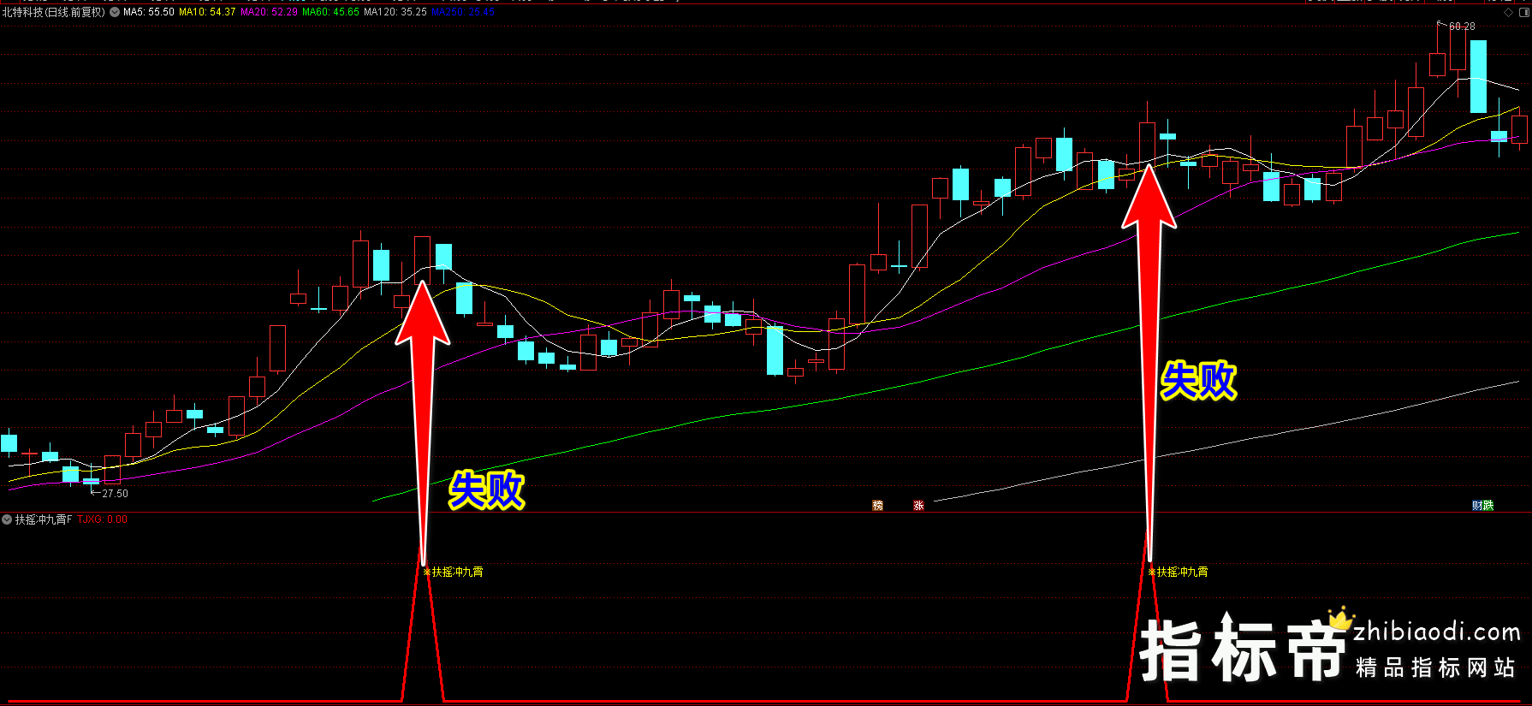Screen dimensions: 1532x706
Task: Select the MA20: 52.29 moving average label
Action: [x=270, y=12]
